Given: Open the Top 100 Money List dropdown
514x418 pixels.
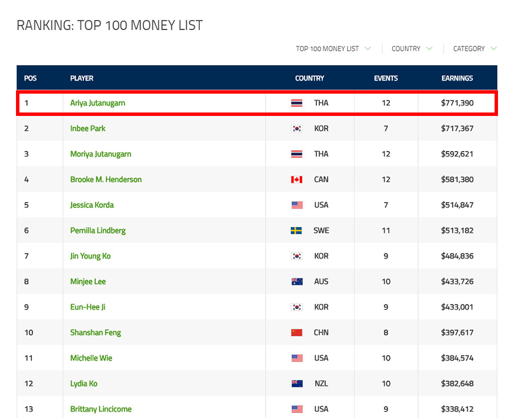Looking at the screenshot, I should pyautogui.click(x=333, y=49).
